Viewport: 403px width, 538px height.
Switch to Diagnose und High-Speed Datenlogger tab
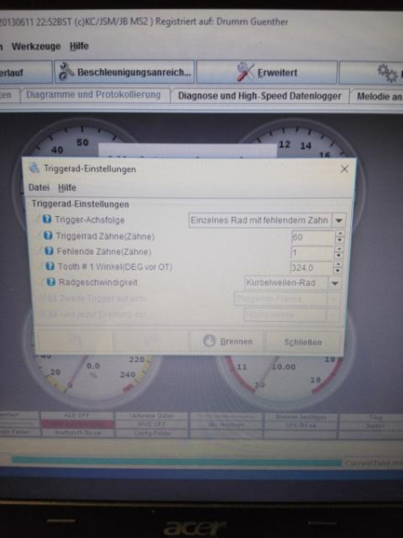(260, 96)
